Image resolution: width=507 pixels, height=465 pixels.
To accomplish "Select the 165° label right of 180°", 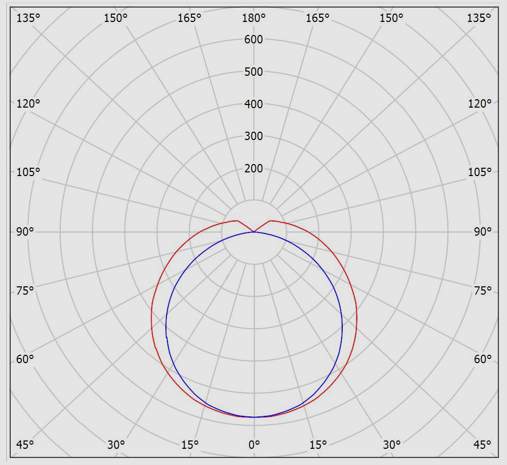I will tap(318, 18).
